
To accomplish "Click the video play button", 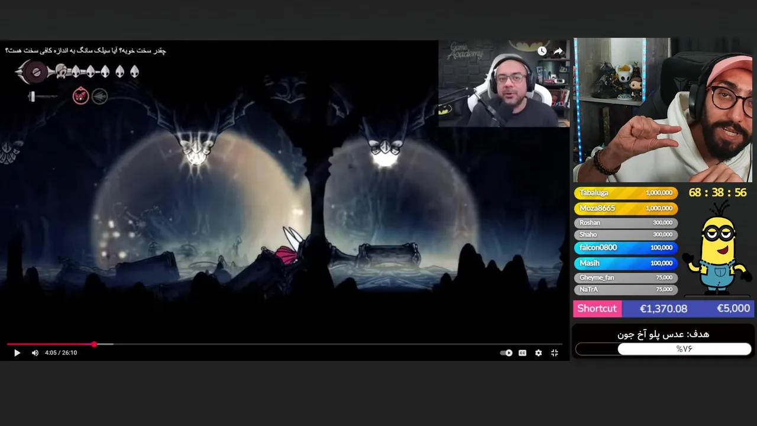I will [17, 353].
